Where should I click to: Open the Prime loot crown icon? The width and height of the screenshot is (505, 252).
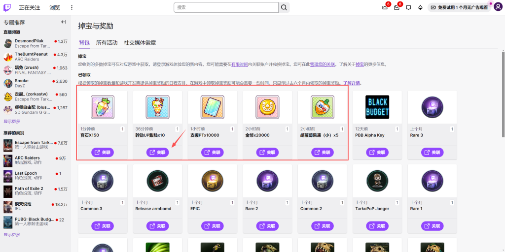tap(385, 7)
